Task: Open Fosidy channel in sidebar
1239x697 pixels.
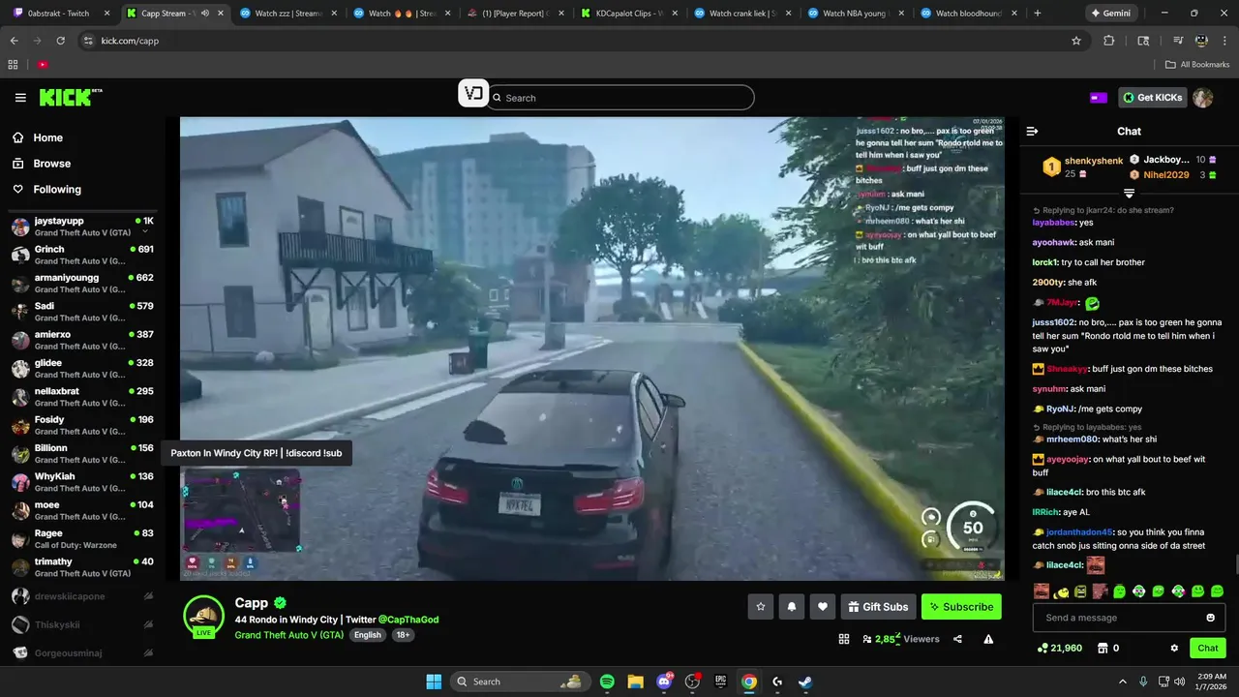Action: tap(82, 425)
